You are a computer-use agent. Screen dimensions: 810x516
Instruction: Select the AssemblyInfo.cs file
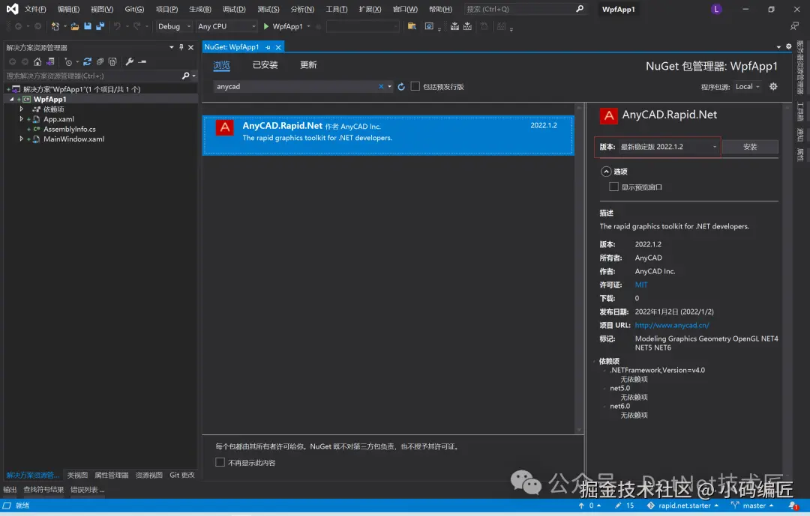(69, 129)
